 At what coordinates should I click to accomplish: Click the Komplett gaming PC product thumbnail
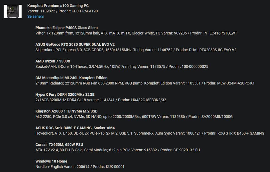tap(13, 11)
